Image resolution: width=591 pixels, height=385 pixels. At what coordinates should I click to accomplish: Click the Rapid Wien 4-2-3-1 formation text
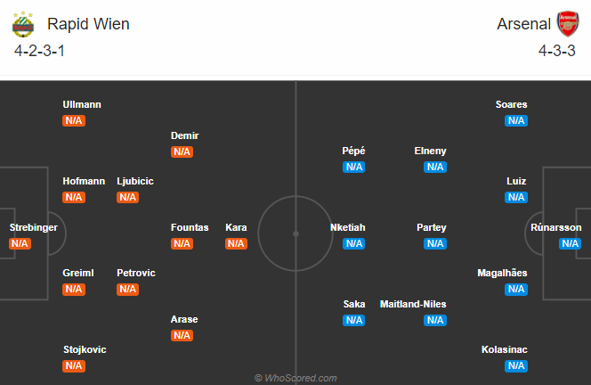click(x=39, y=51)
